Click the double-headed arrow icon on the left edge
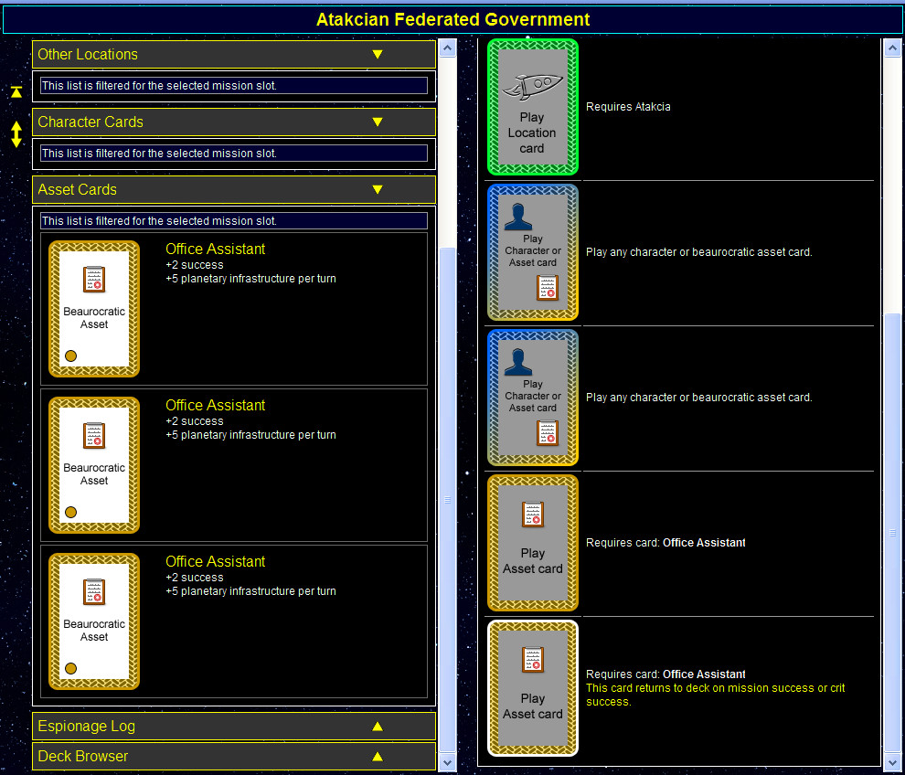The image size is (905, 775). pyautogui.click(x=16, y=134)
